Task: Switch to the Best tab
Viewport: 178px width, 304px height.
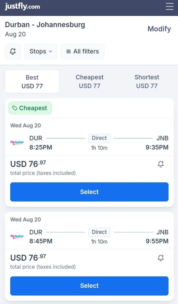Action: tap(32, 82)
